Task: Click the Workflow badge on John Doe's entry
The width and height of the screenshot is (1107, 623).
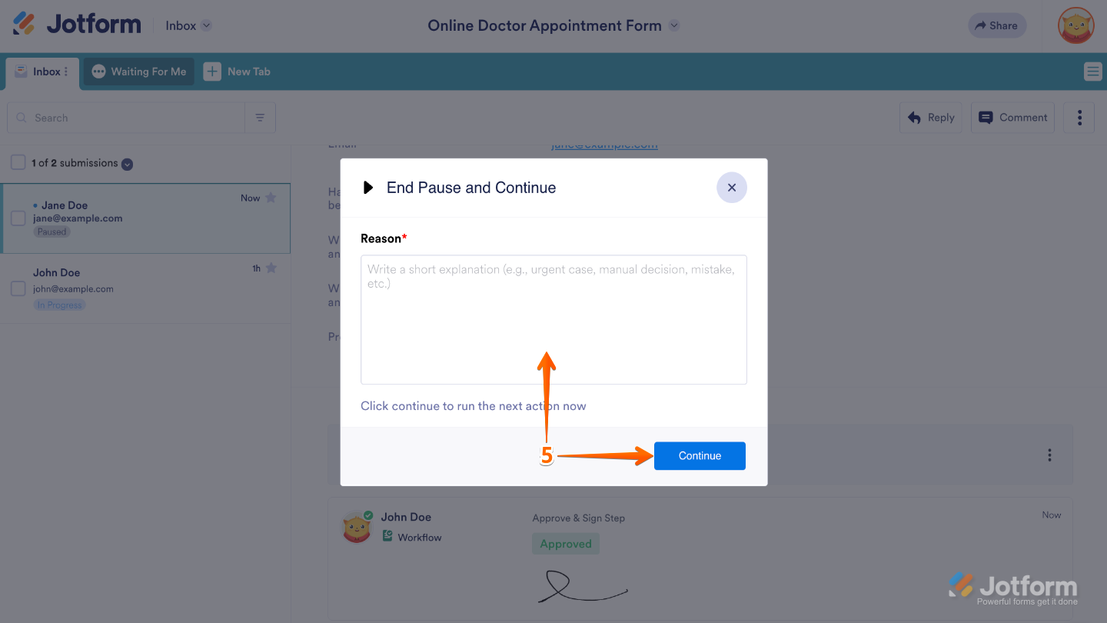Action: click(412, 537)
